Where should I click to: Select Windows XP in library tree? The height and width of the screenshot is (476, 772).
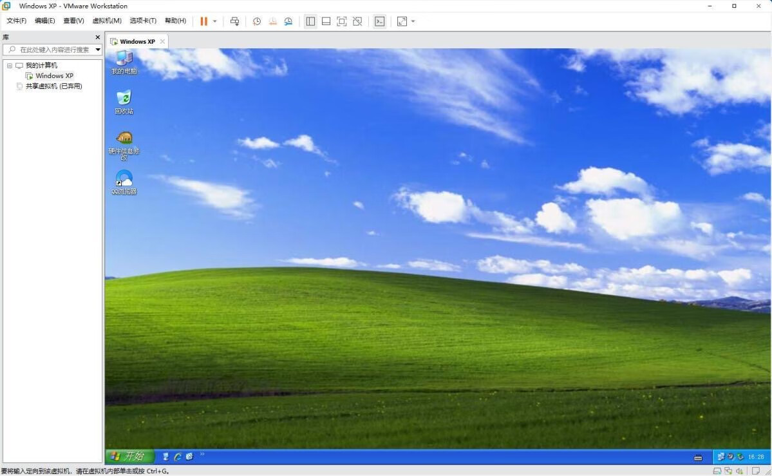(54, 76)
